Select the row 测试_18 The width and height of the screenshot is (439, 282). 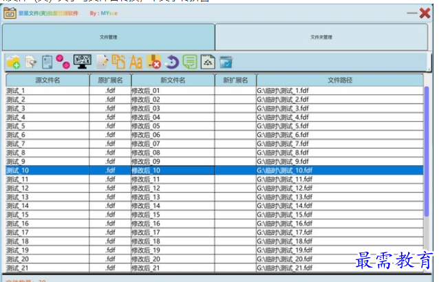tap(215, 241)
